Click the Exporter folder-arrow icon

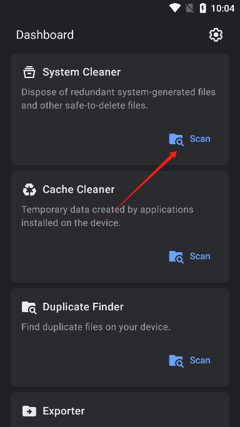click(x=29, y=411)
